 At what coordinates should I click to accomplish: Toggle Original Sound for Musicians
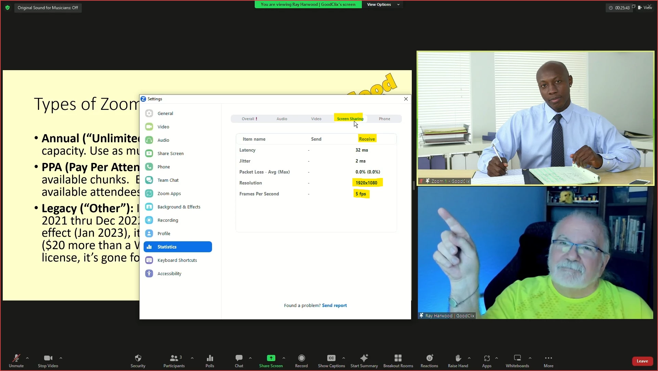point(48,8)
